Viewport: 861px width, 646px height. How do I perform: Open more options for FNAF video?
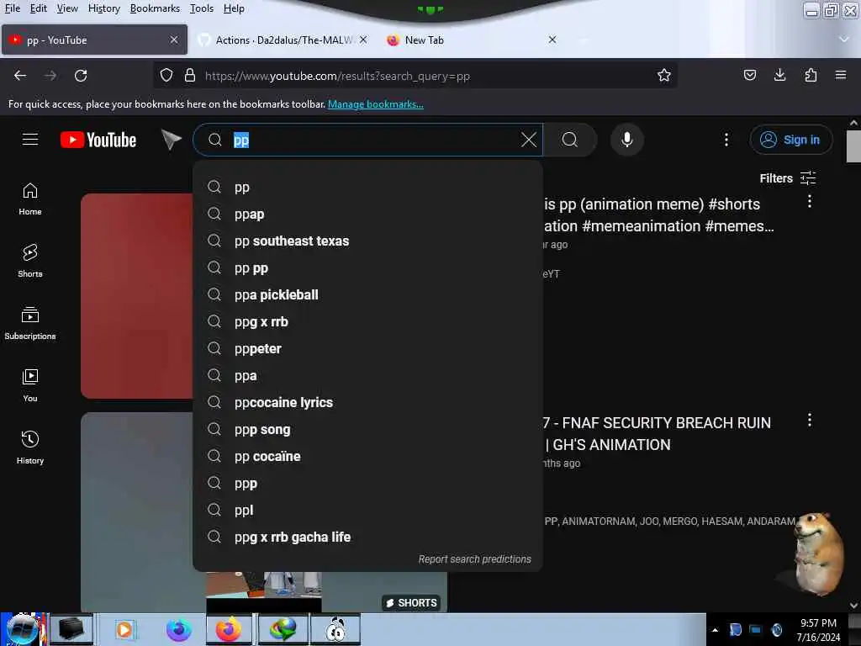[810, 421]
